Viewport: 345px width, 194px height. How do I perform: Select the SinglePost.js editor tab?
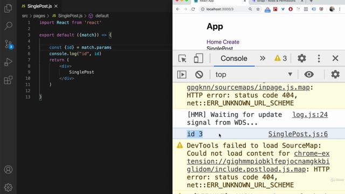(39, 6)
